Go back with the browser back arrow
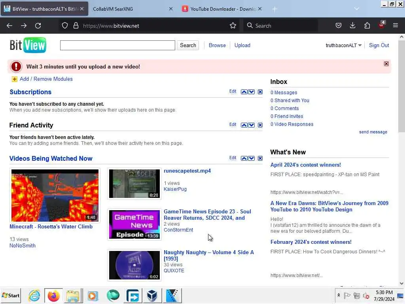Screen dimensions: 405x304 tap(9, 26)
